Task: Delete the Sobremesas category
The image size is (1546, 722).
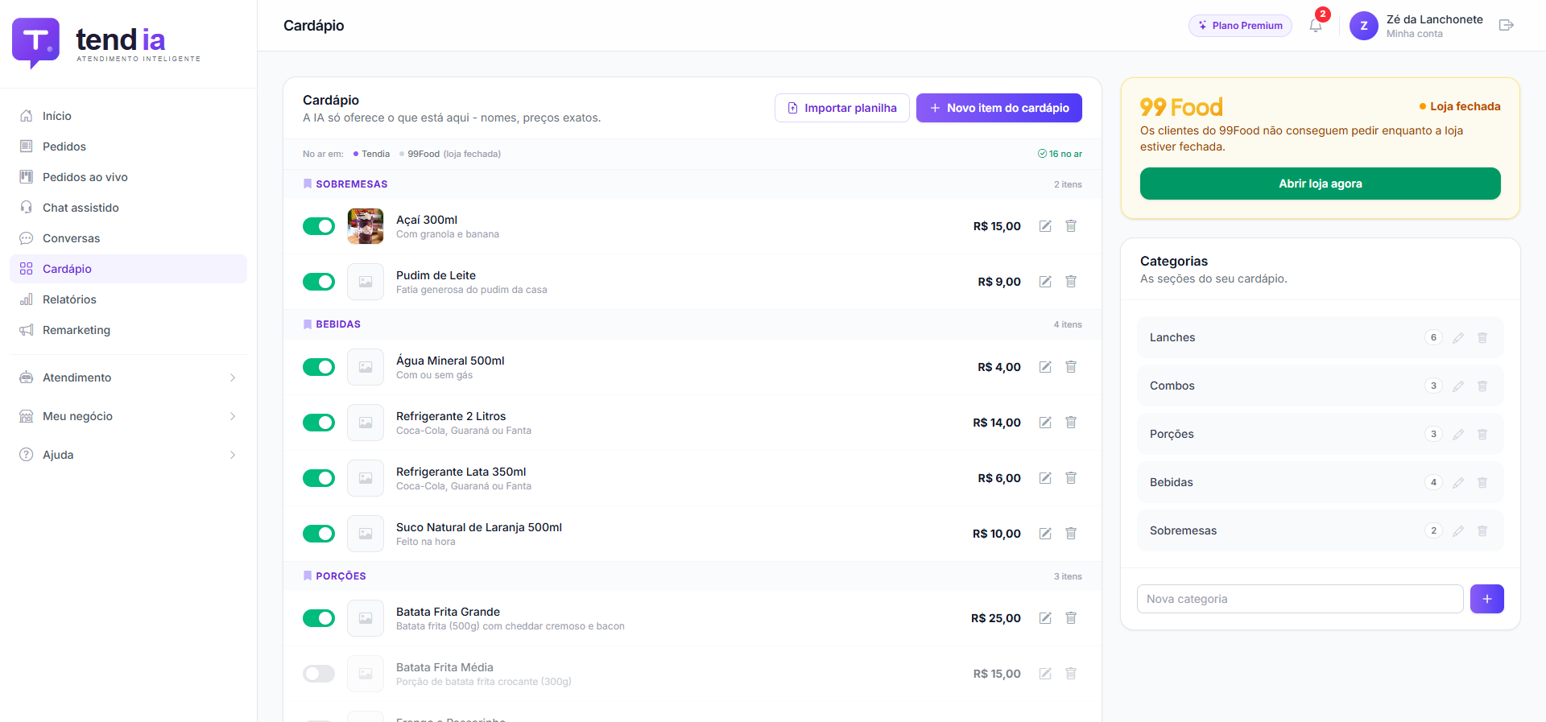Action: [1482, 531]
